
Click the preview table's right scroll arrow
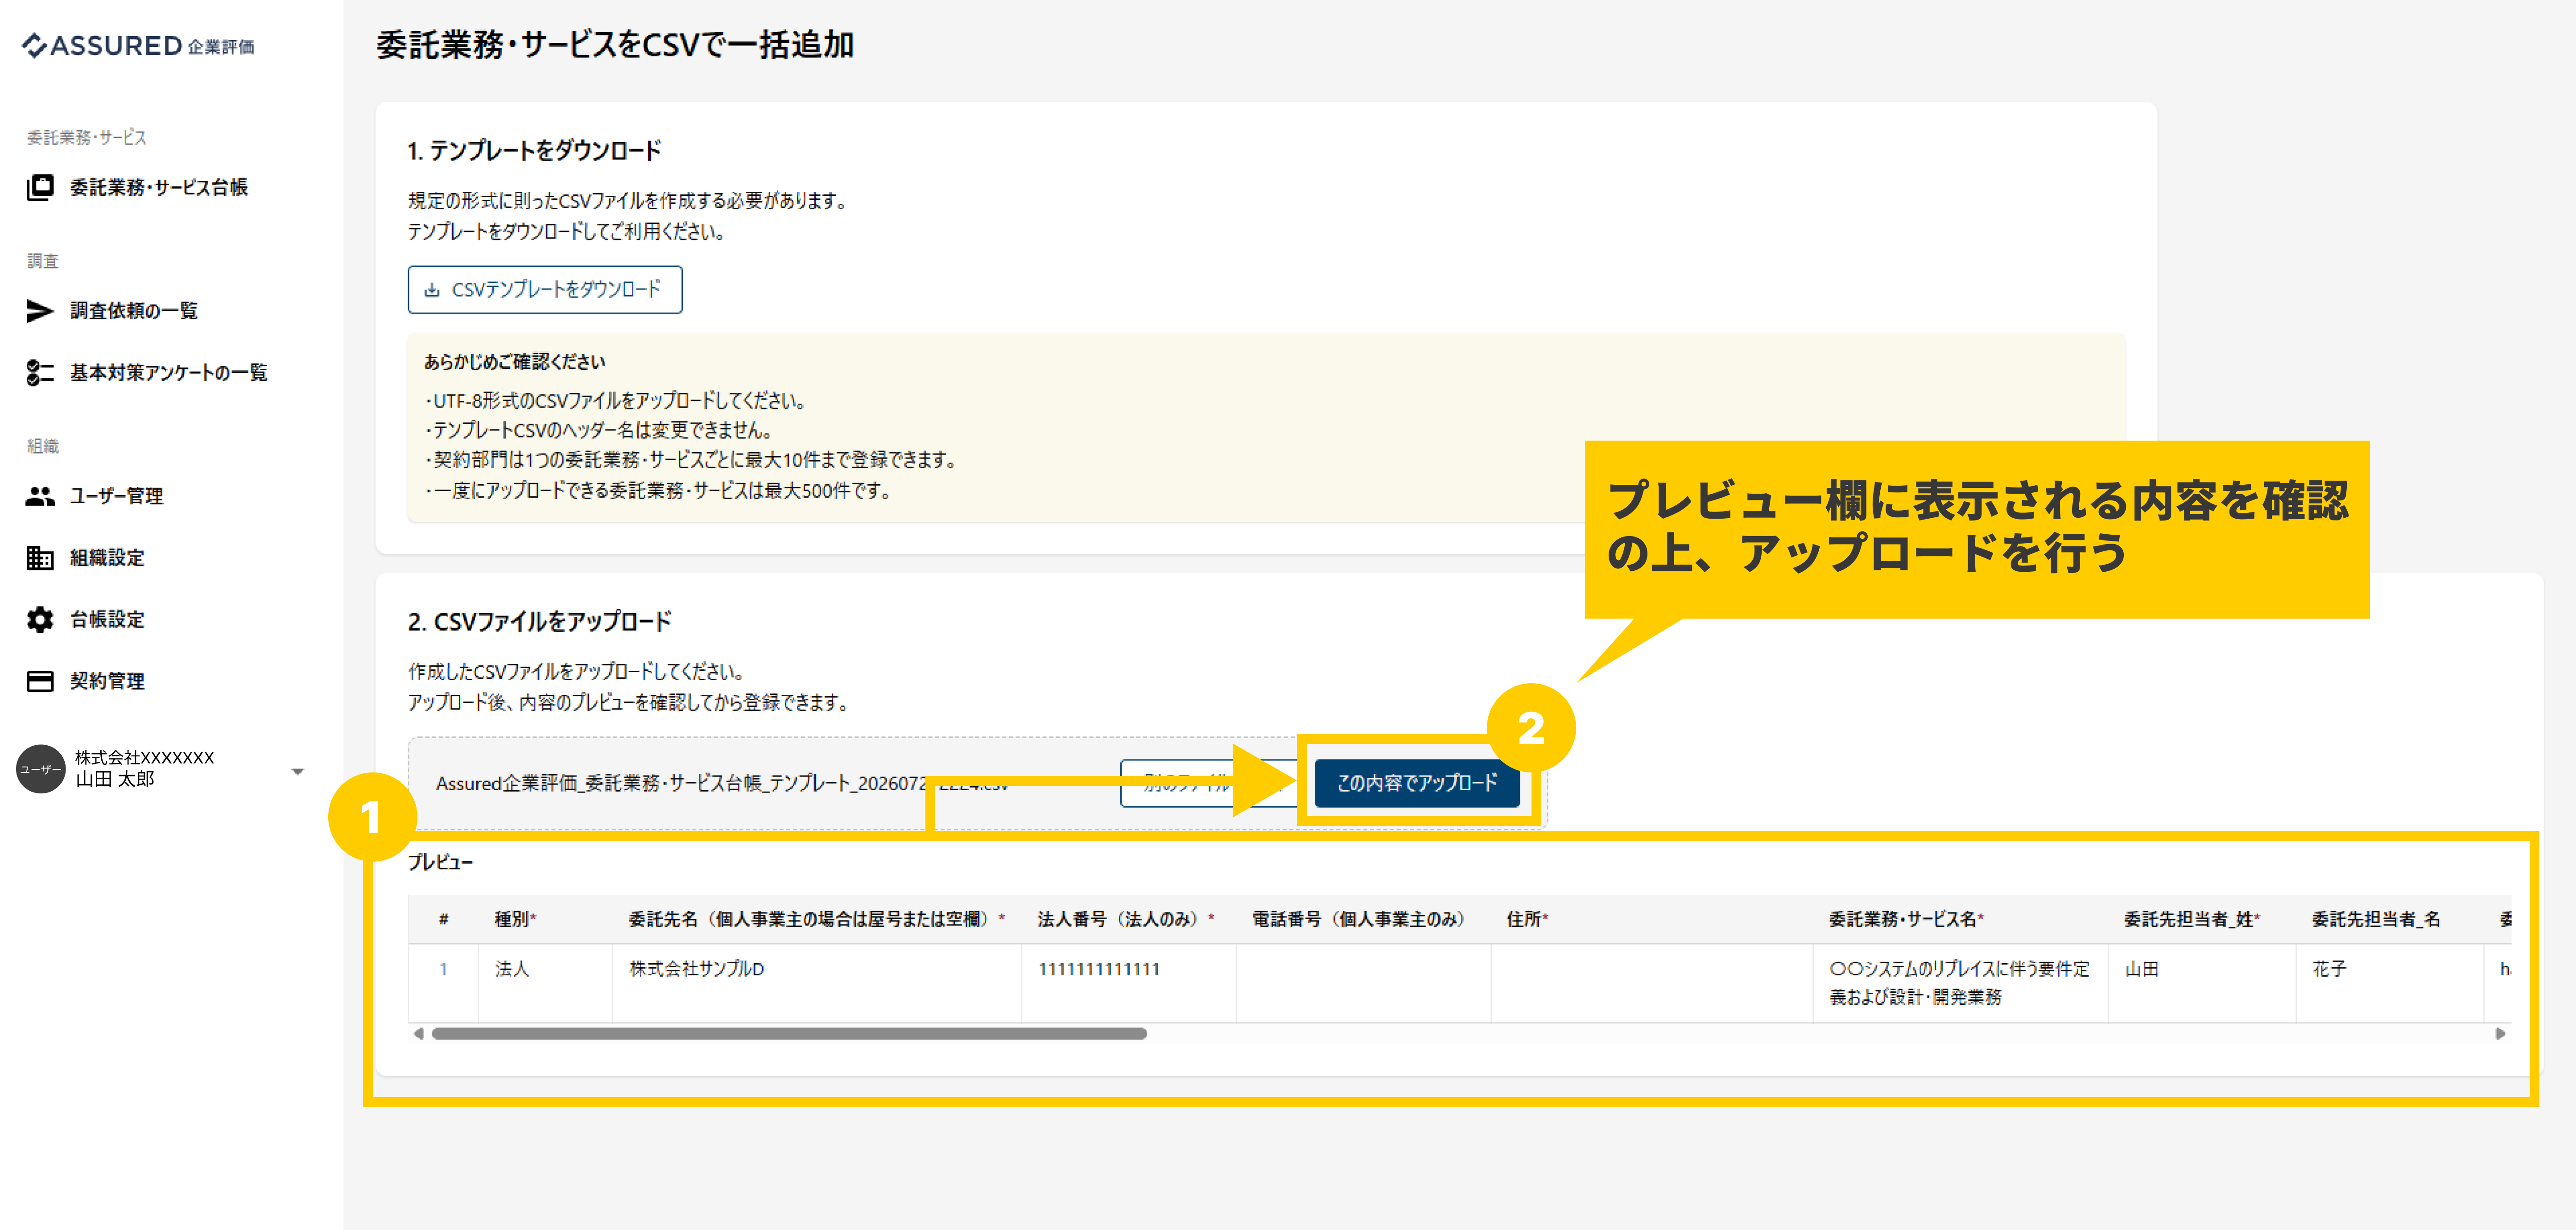coord(2500,1034)
